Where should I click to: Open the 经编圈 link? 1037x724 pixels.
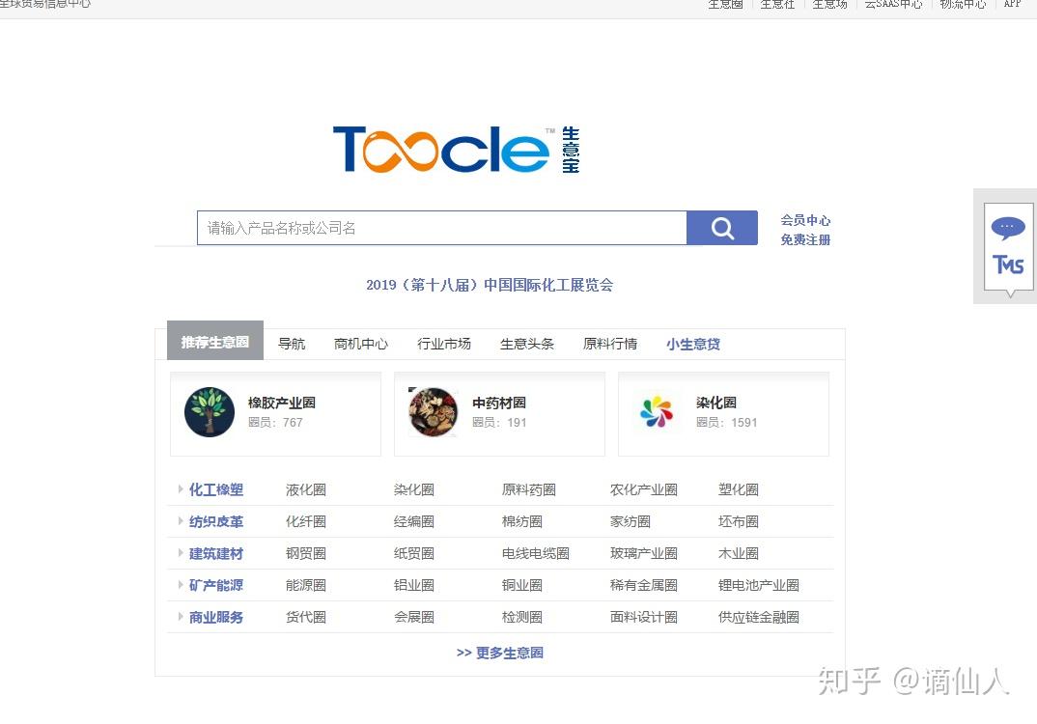[414, 521]
